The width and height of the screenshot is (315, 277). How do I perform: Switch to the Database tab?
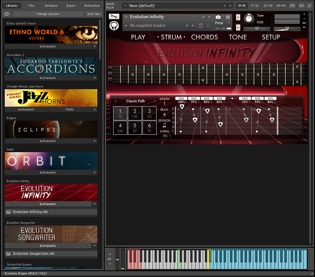[x=51, y=6]
